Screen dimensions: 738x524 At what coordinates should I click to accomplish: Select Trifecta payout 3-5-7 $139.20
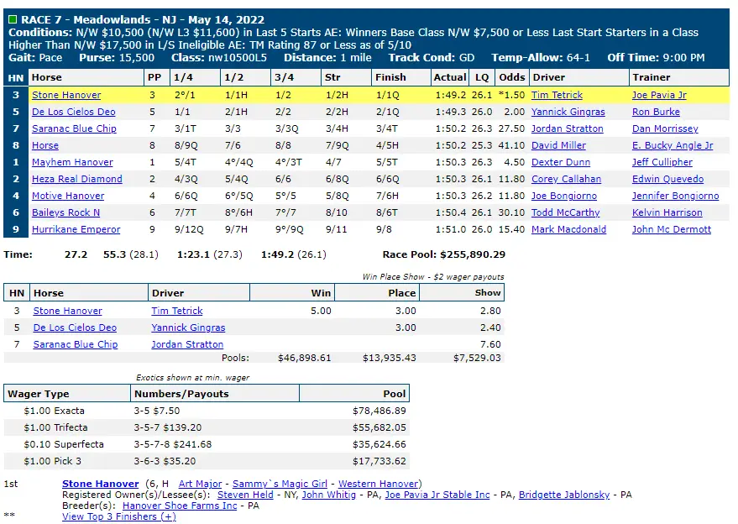pos(168,428)
